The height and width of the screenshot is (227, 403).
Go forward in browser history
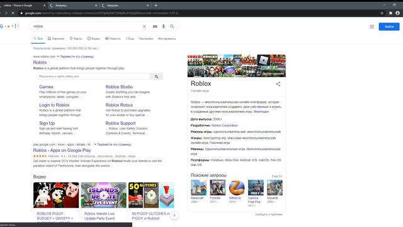coord(6,13)
